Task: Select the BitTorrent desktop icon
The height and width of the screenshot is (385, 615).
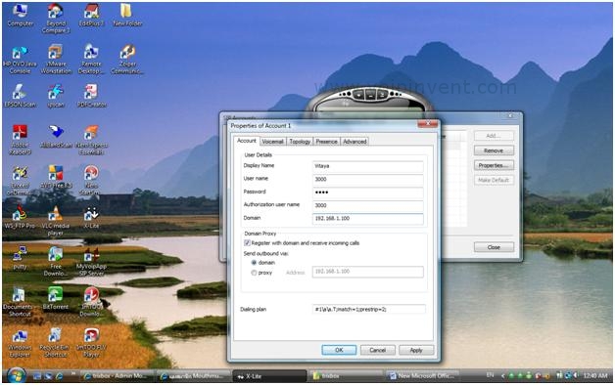Action: 56,298
